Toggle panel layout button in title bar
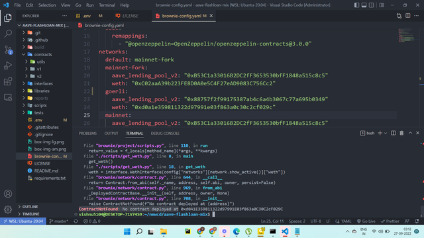This screenshot has width=424, height=238. [x=364, y=5]
